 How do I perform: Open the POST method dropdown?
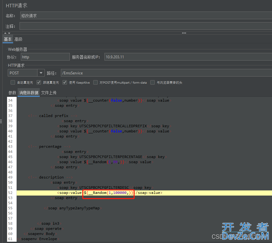point(41,73)
